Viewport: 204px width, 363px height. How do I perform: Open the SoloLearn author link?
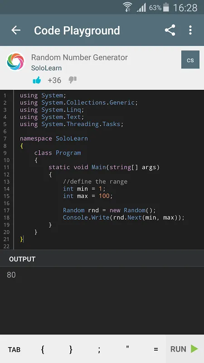pos(46,68)
